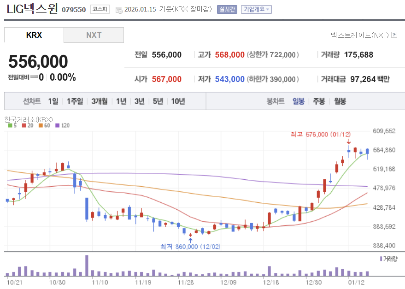Select the 1년 line chart period
Viewport: 405px width, 289px height.
[121, 101]
